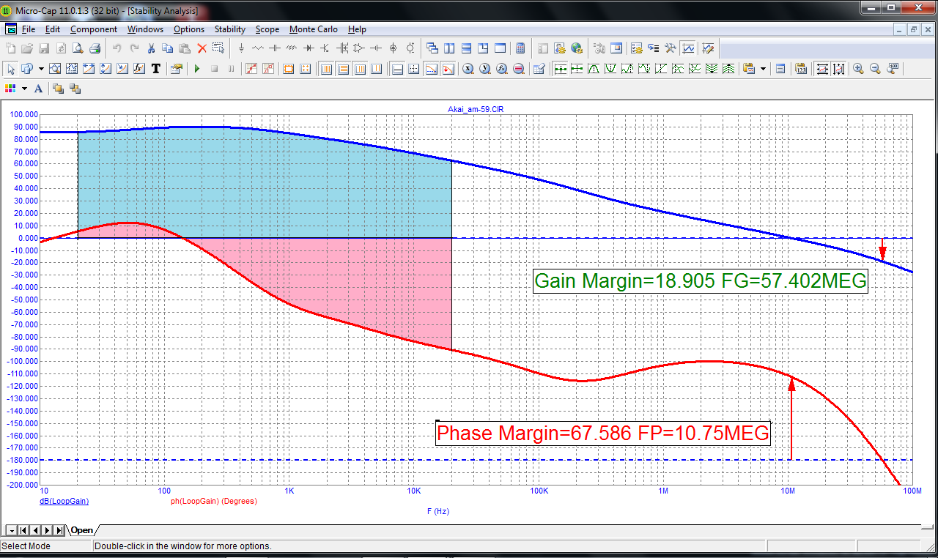
Task: Click the font letter A icon
Action: 38,89
